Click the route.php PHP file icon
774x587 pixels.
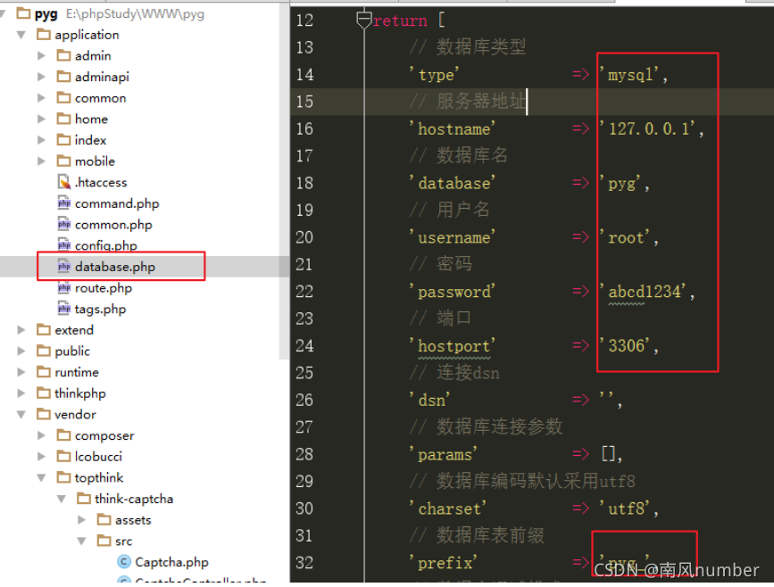[x=64, y=287]
